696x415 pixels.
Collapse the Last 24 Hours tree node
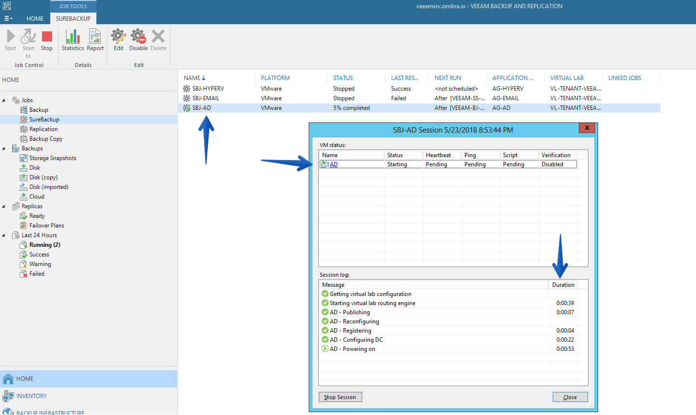(x=4, y=235)
